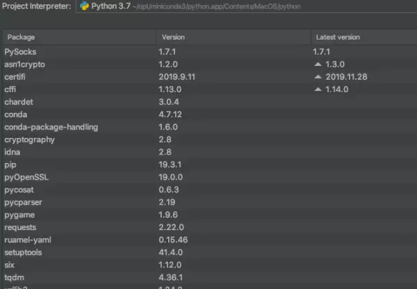This screenshot has width=417, height=289.
Task: Click pip version 19.3.1
Action: 170,165
